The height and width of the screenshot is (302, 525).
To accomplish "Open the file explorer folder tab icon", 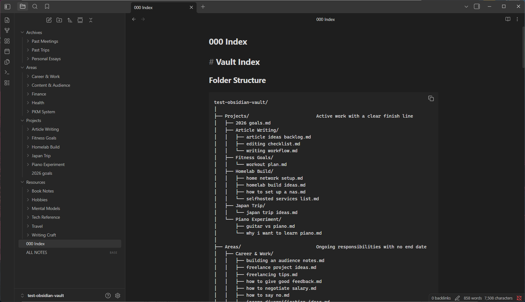I will click(x=23, y=6).
